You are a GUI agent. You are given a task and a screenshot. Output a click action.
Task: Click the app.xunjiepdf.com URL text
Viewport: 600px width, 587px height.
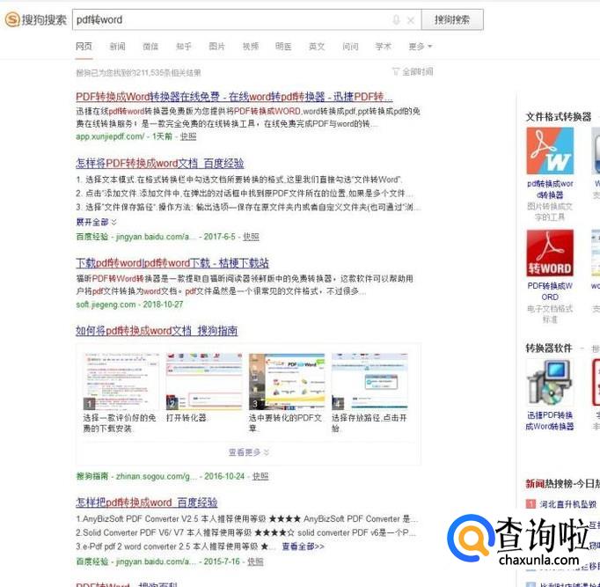[110, 136]
